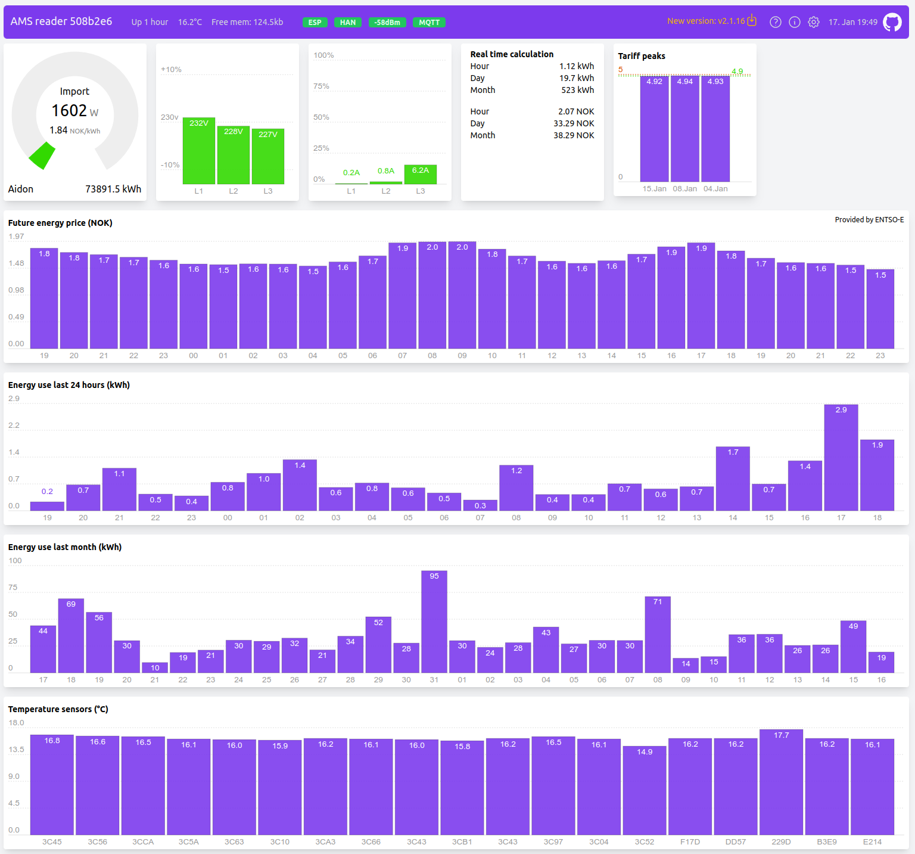Click the firmware download icon
This screenshot has height=854, width=915.
click(x=752, y=21)
